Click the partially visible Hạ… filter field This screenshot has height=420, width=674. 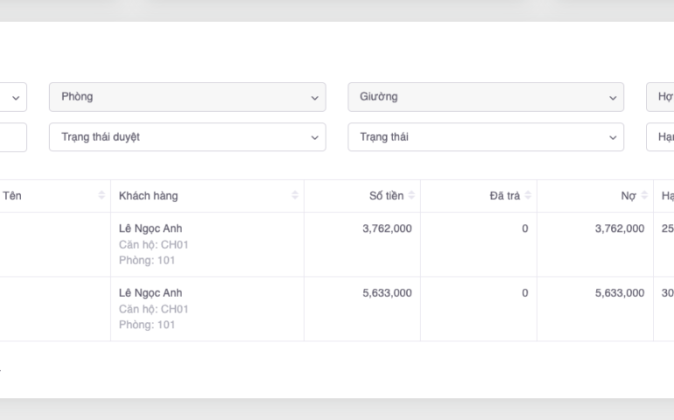pyautogui.click(x=661, y=137)
